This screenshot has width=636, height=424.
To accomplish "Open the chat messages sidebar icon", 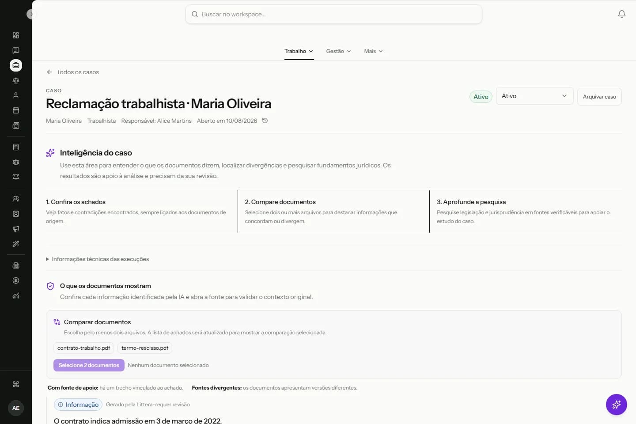I will point(16,50).
